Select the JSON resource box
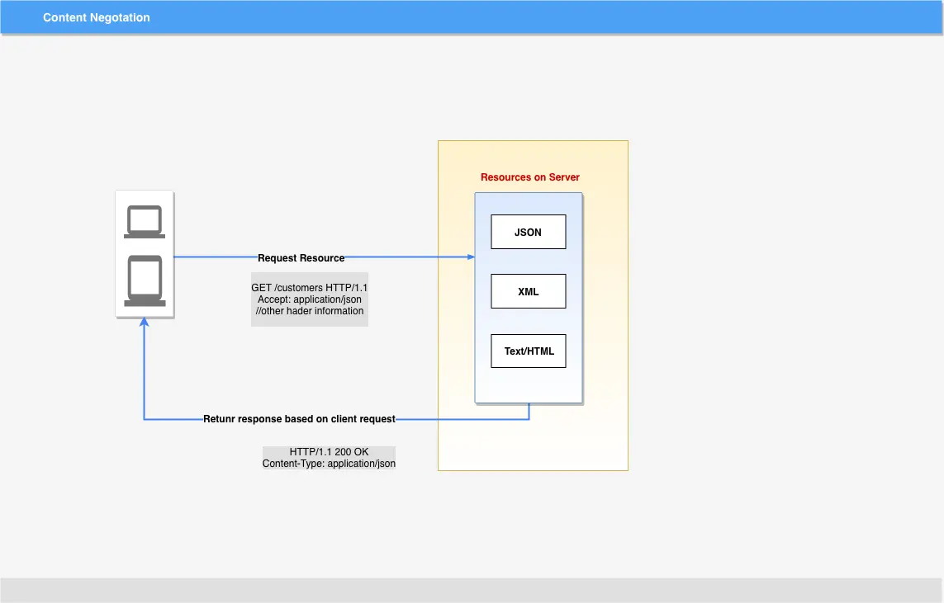Screen dimensions: 944x603 coord(528,232)
